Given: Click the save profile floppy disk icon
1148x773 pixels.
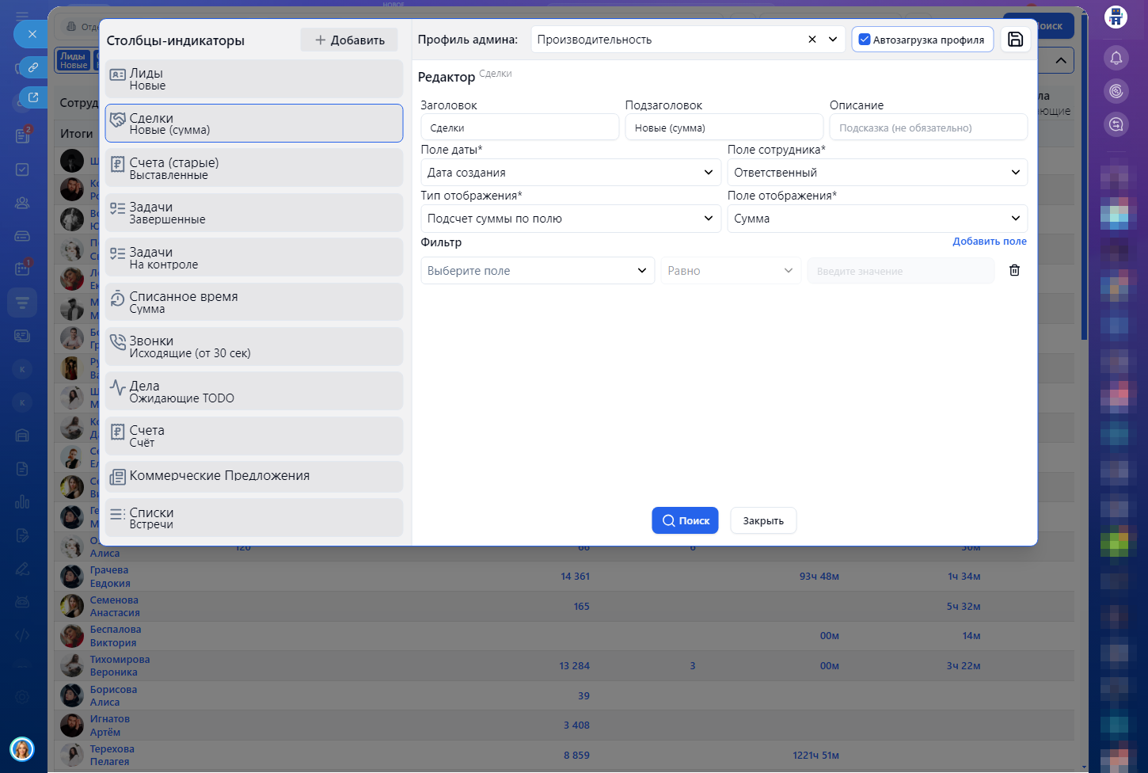Looking at the screenshot, I should [1015, 40].
